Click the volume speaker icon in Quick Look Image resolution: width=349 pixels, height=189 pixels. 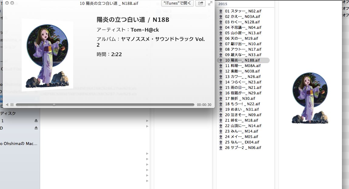pos(7,105)
